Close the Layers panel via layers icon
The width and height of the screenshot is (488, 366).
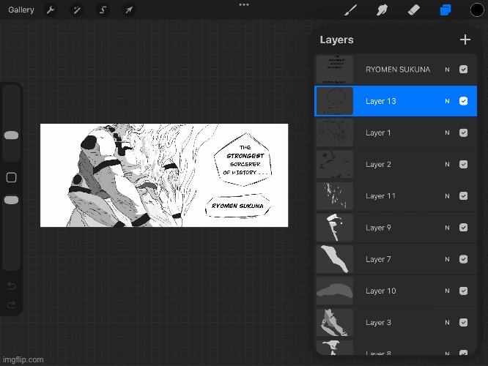[x=444, y=10]
